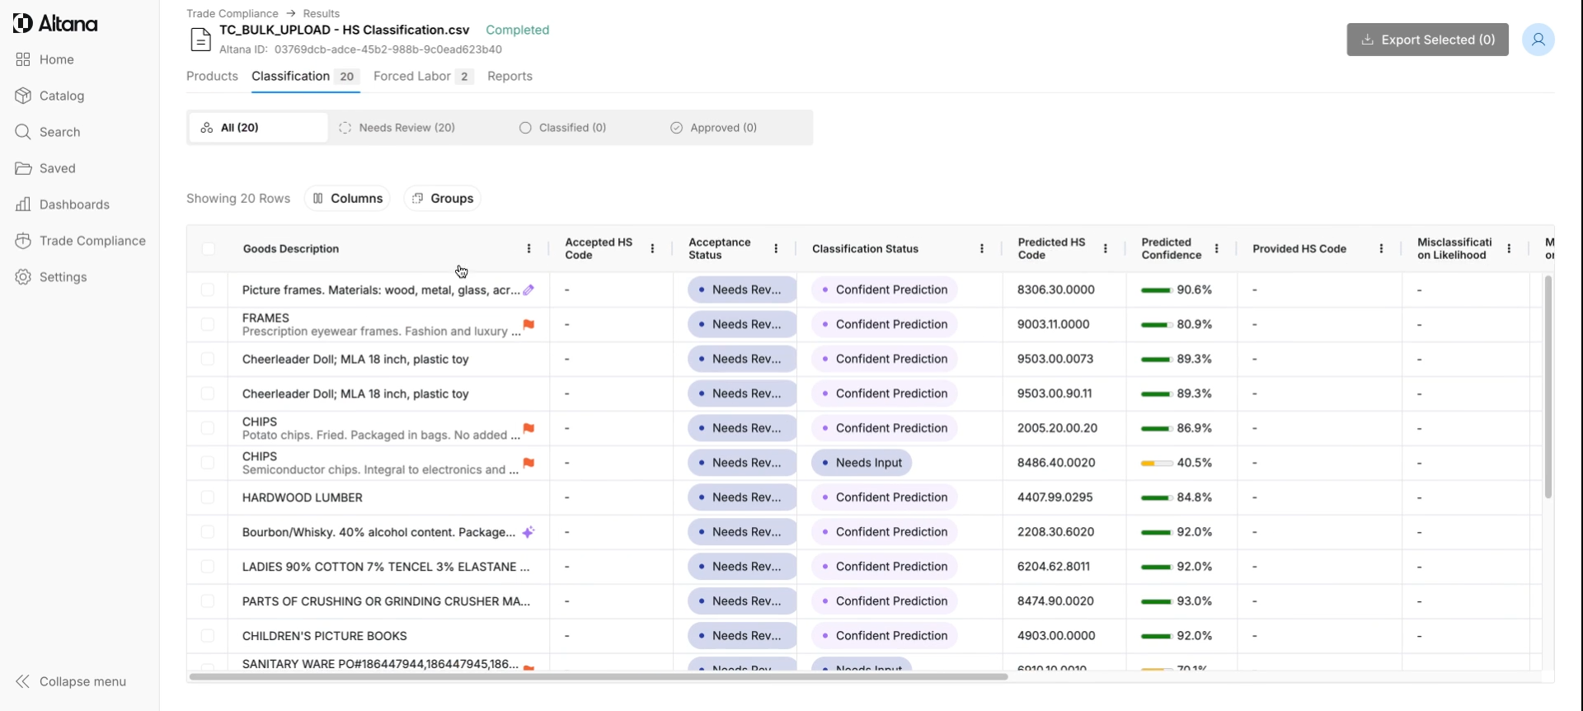Open Goods Description column options menu
The image size is (1583, 711).
(528, 249)
